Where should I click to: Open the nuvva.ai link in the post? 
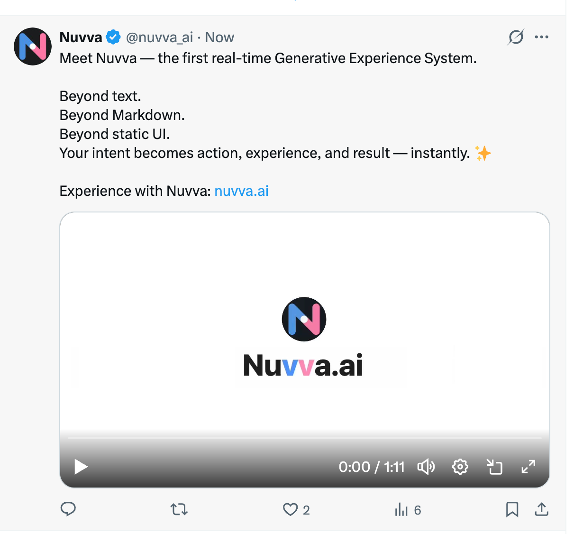[x=241, y=191]
